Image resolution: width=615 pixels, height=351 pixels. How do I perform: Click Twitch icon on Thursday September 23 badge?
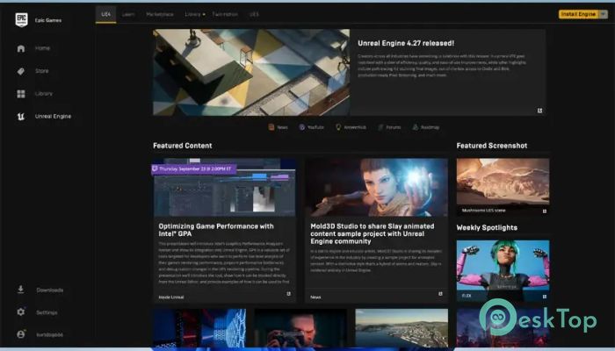tap(155, 168)
